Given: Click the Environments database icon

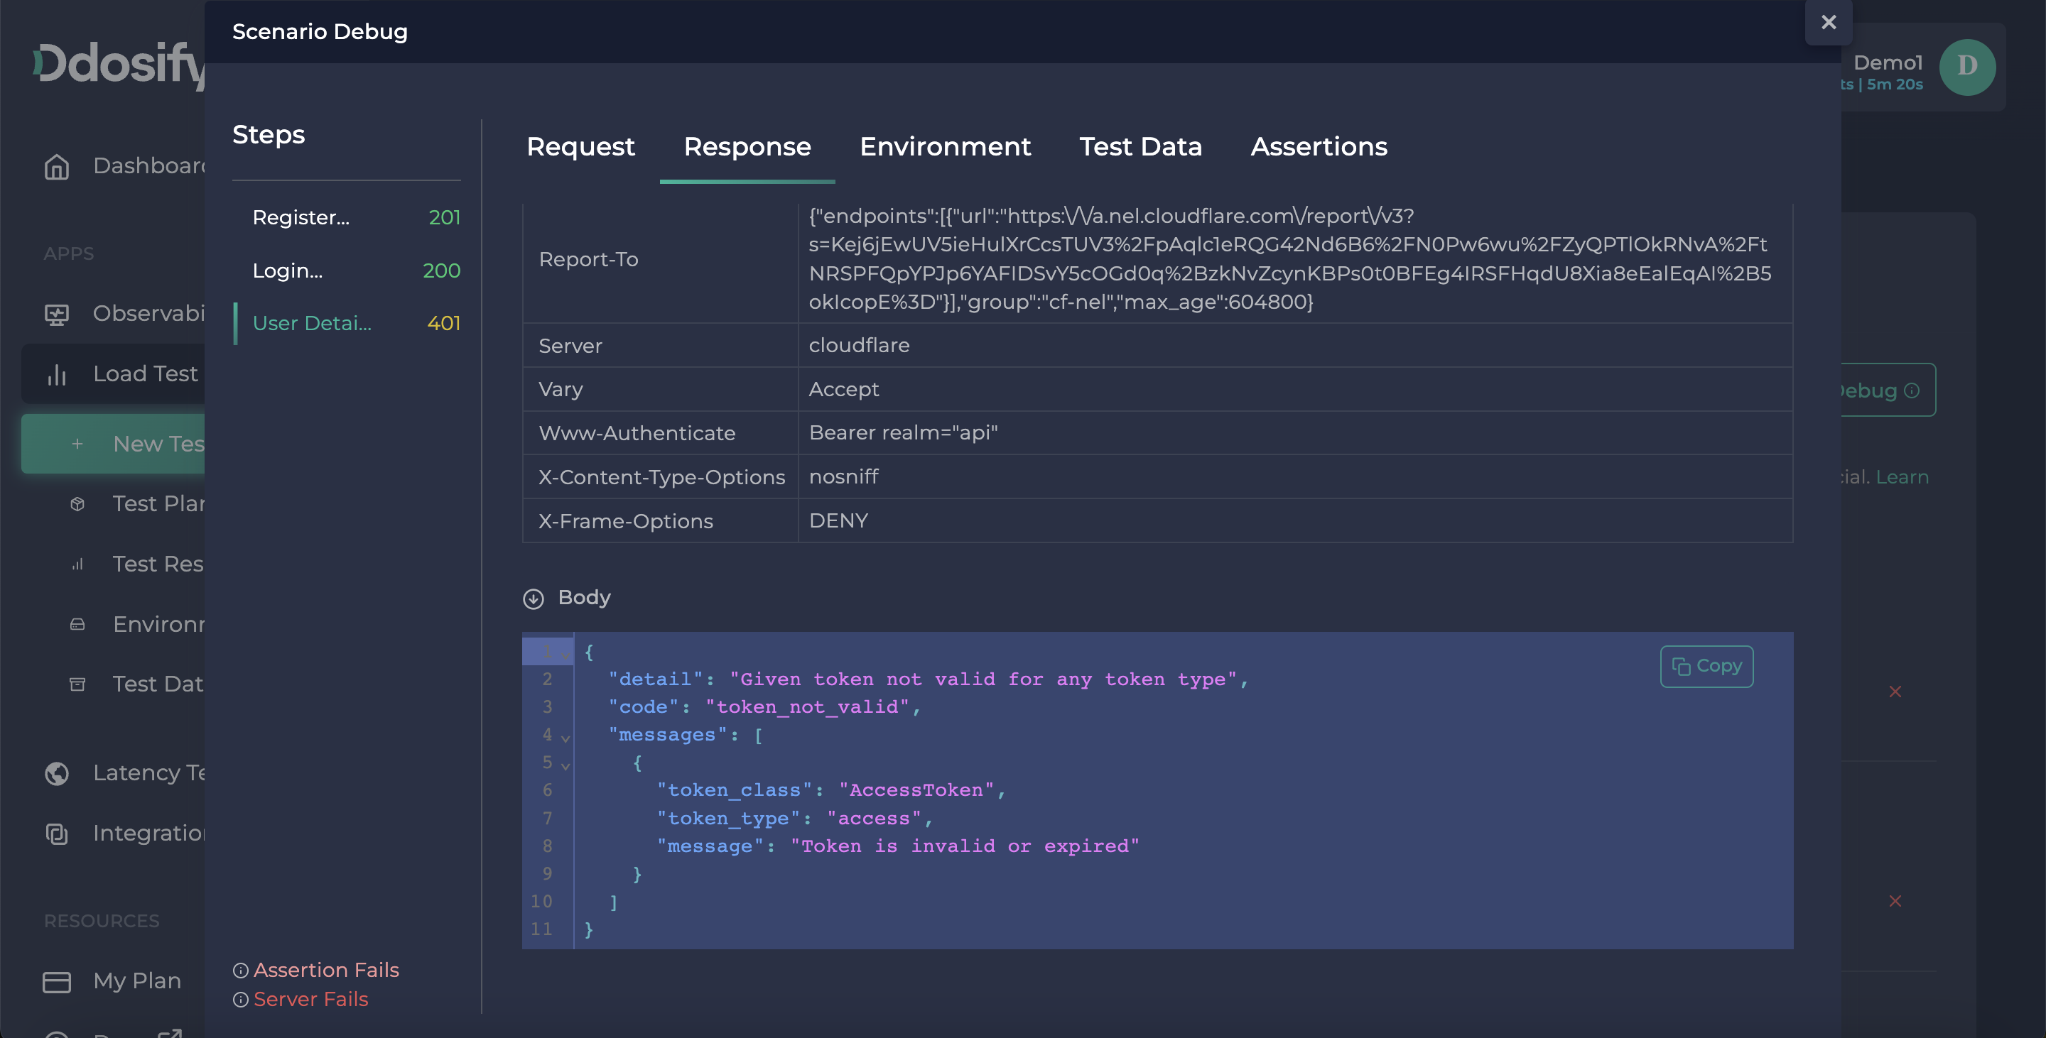Looking at the screenshot, I should pos(78,625).
